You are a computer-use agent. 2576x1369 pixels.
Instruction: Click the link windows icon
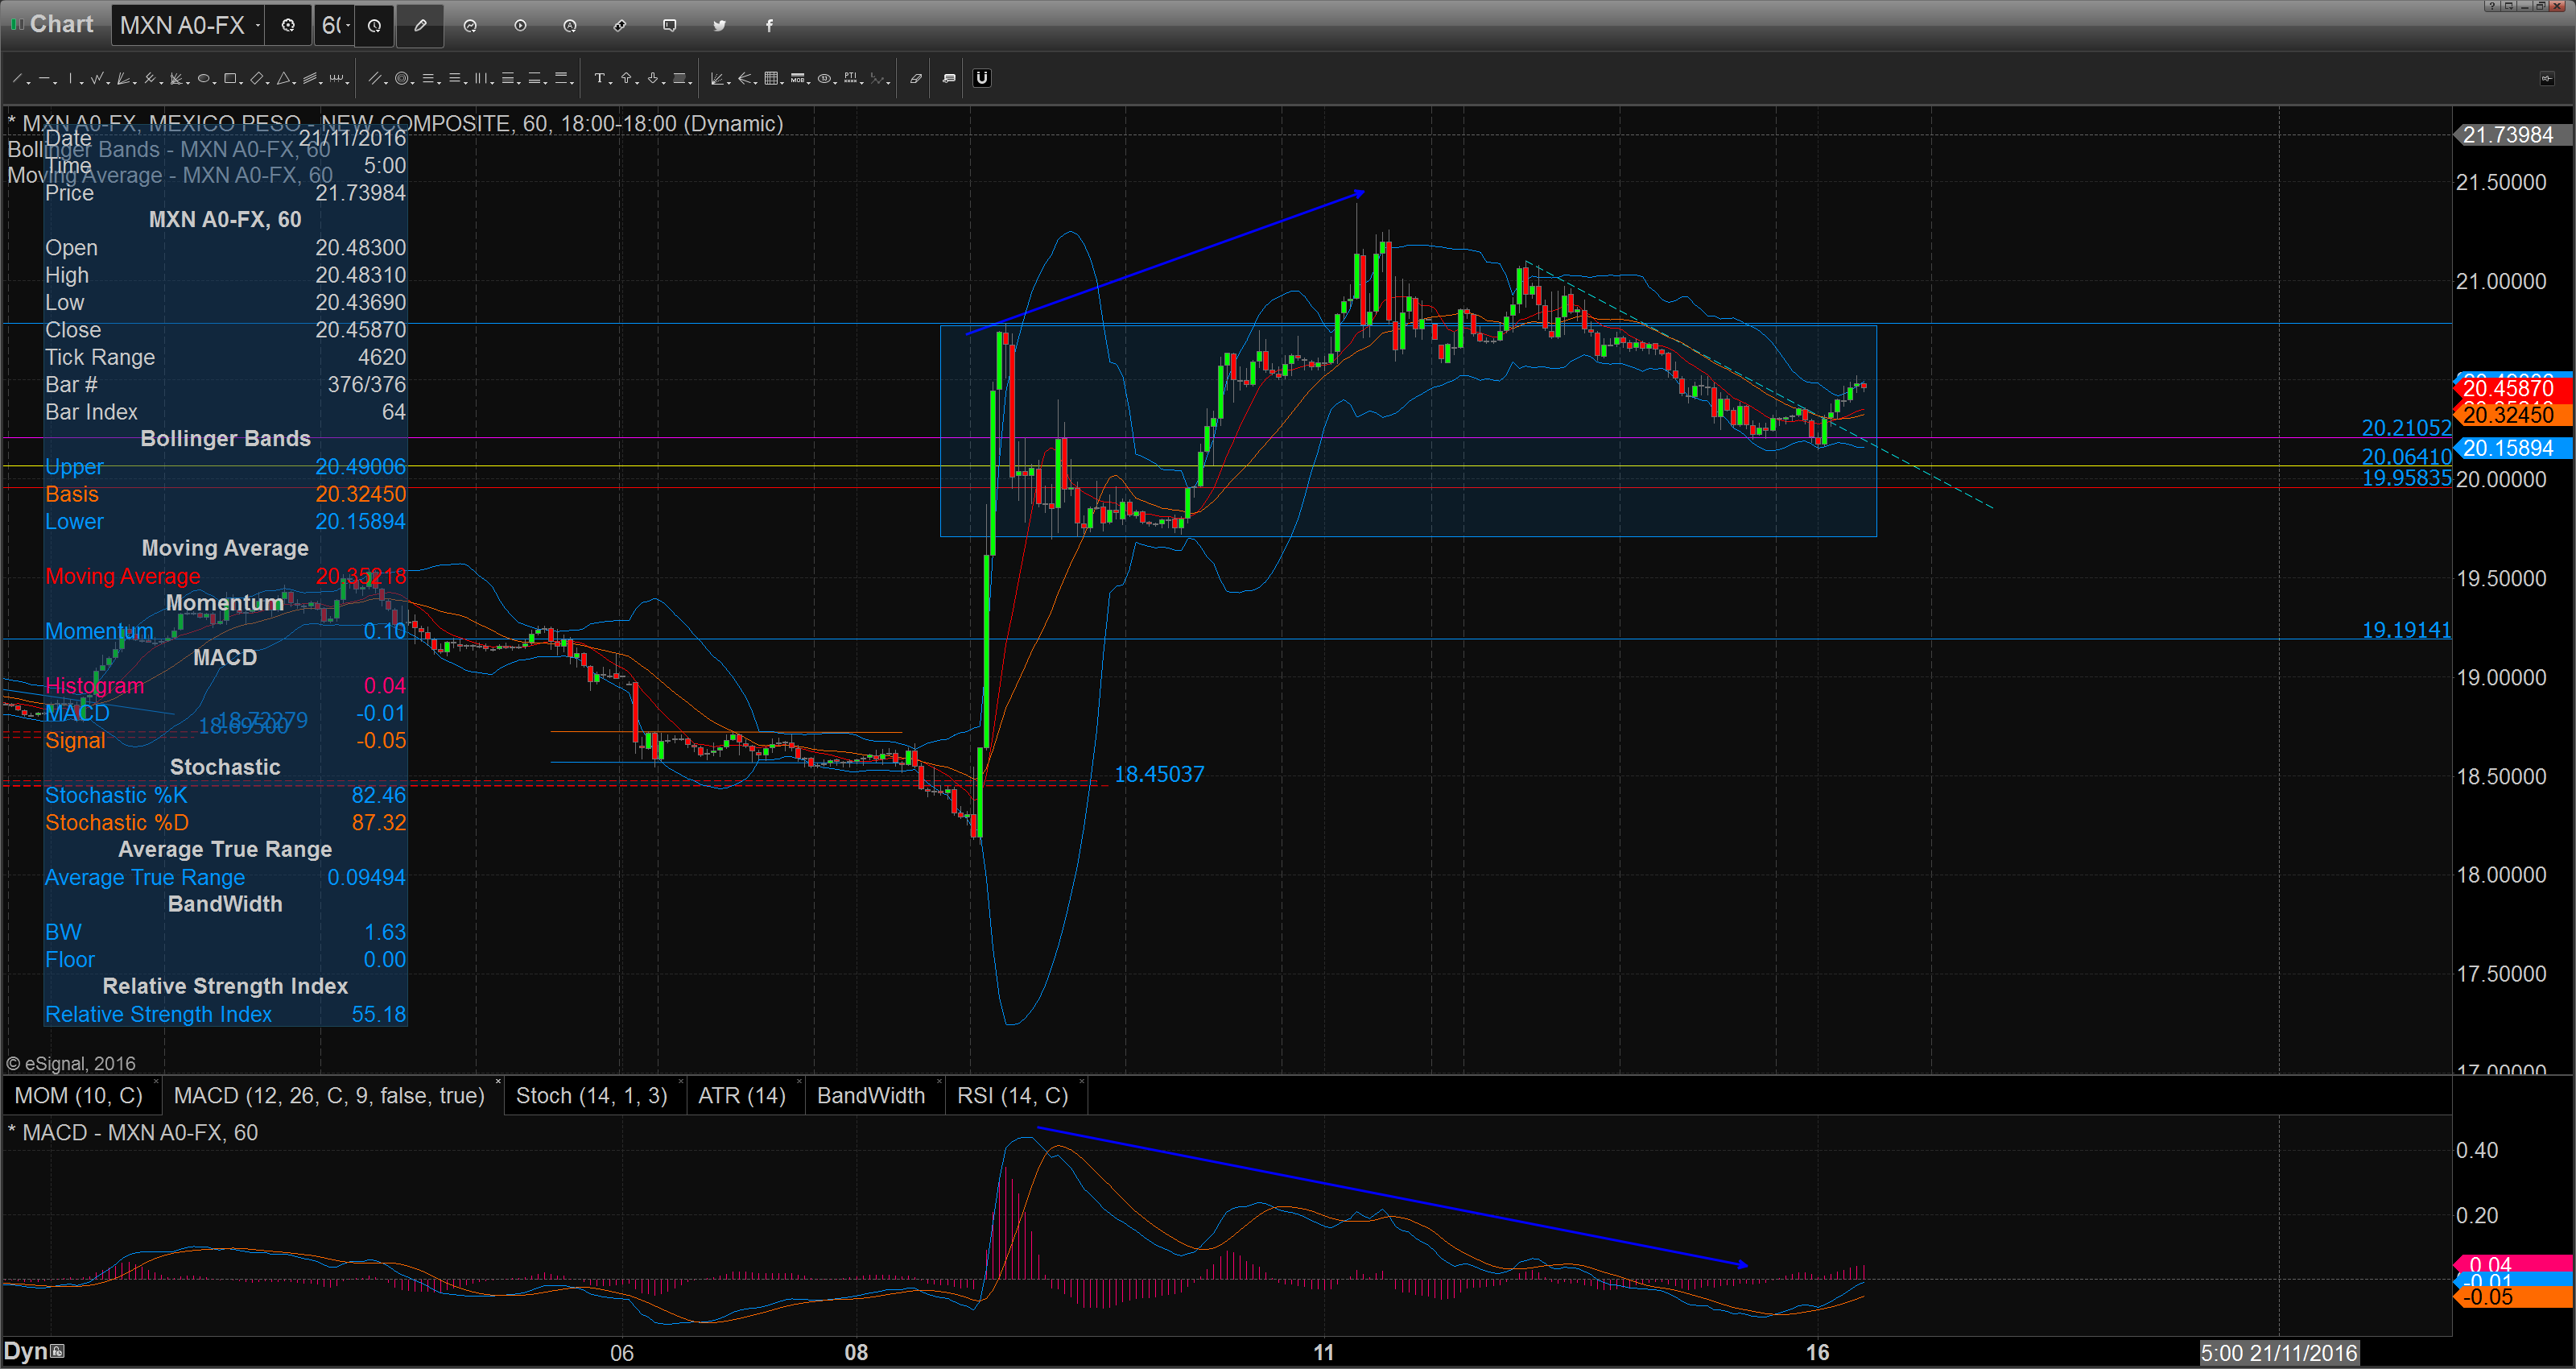[620, 25]
